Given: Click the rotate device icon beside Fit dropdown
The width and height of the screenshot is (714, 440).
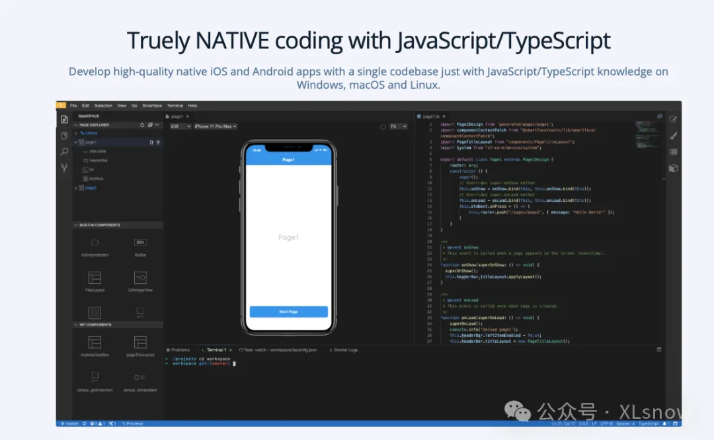Looking at the screenshot, I should pyautogui.click(x=383, y=126).
